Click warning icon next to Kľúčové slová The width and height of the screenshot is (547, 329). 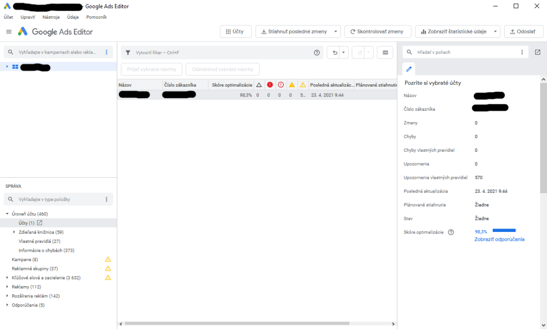(x=108, y=277)
